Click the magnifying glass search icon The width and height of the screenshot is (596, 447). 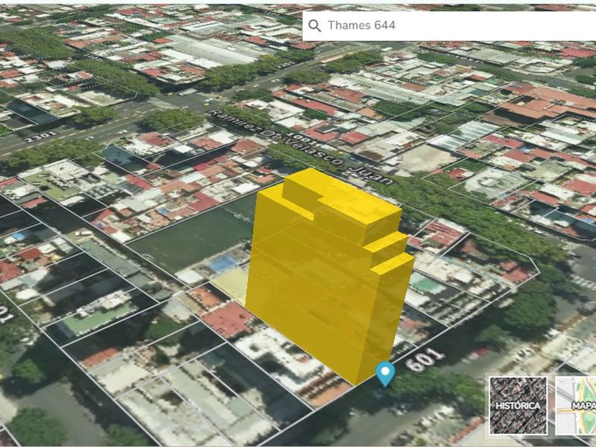(x=314, y=26)
